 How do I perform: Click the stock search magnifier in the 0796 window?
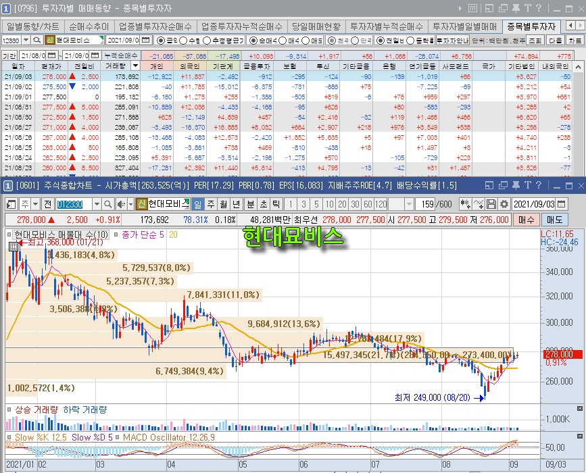pyautogui.click(x=36, y=41)
